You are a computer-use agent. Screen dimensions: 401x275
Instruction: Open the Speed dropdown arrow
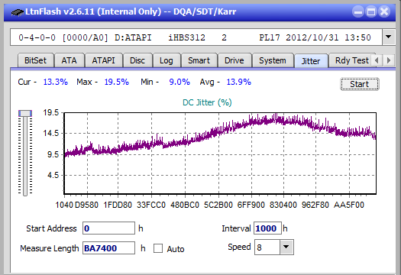(x=286, y=247)
